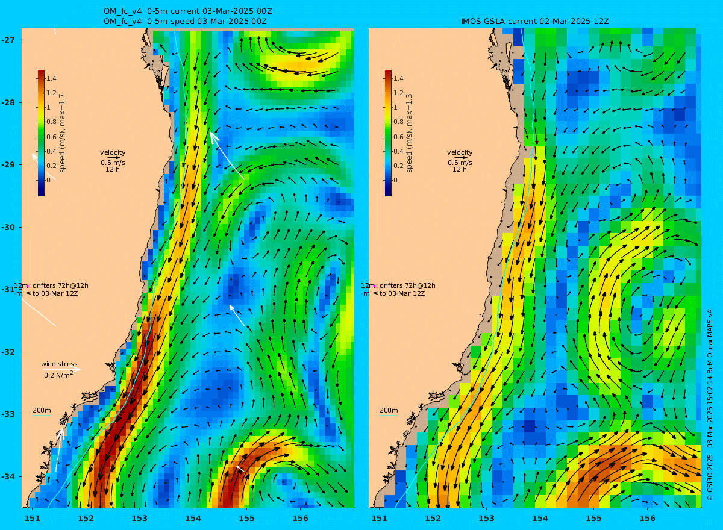Click longitude 156 under right map
Screen dimensions: 723x530
pos(647,518)
